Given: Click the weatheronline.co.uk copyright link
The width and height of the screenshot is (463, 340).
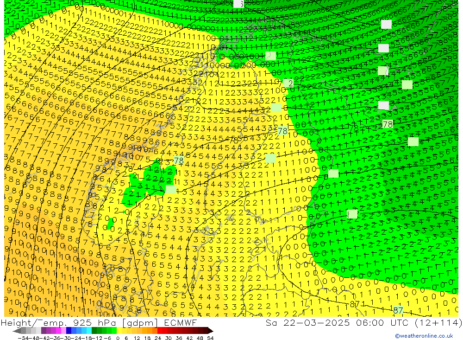Looking at the screenshot, I should tap(424, 335).
